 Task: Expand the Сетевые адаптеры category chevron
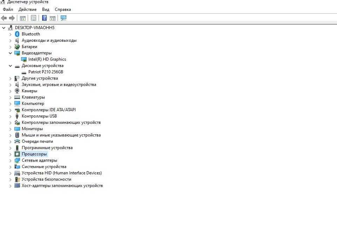pyautogui.click(x=10, y=161)
